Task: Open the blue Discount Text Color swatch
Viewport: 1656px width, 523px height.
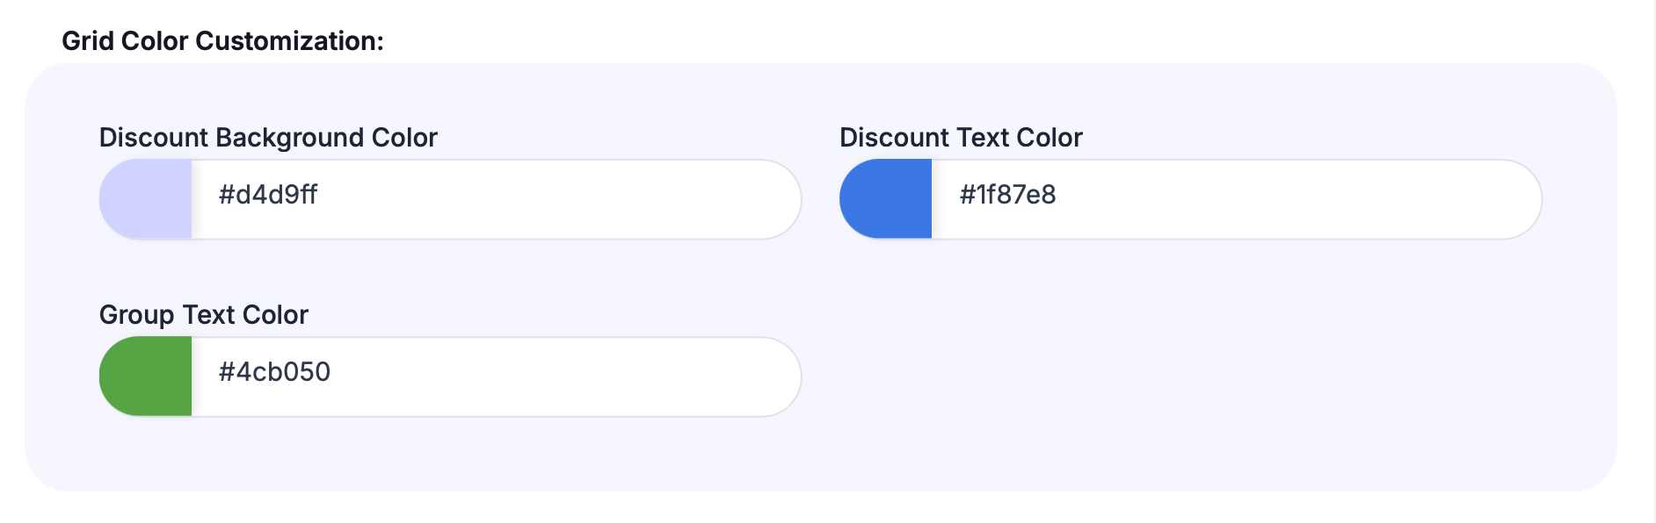Action: (x=886, y=199)
